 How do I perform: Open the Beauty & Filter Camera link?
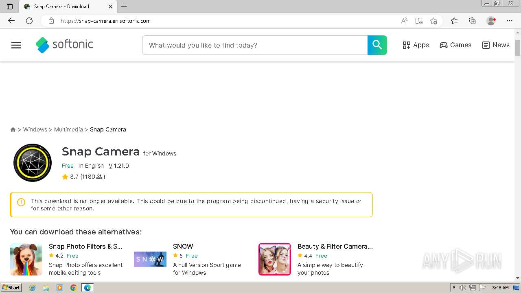335,246
